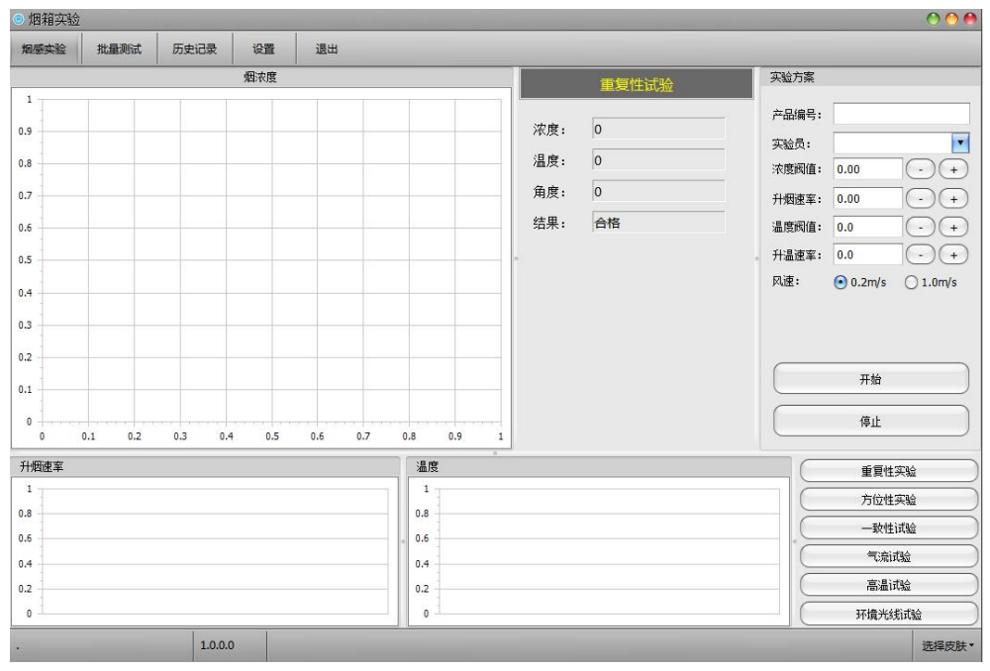Open the 选择皮肤 skin selector
Viewport: 990px width, 671px height.
coord(948,646)
